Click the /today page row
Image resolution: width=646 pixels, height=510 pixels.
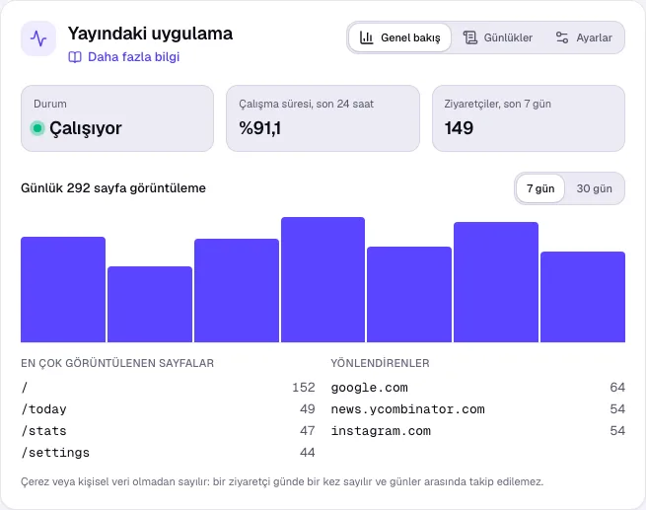click(168, 409)
